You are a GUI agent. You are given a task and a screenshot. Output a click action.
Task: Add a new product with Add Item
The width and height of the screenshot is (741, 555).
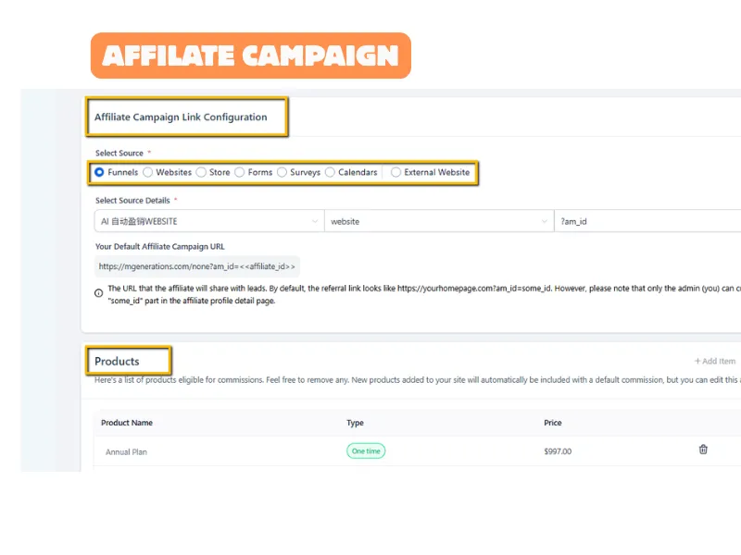pyautogui.click(x=715, y=362)
